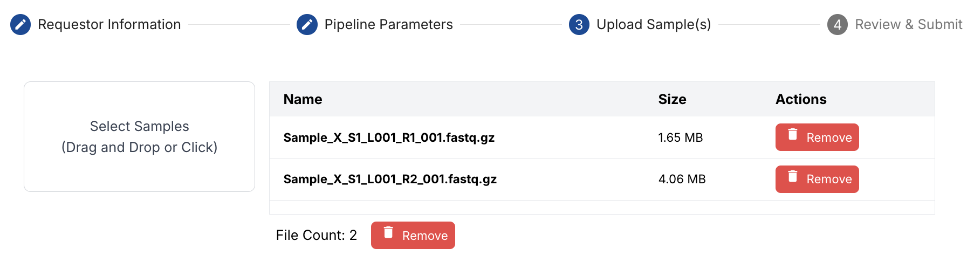Click the step 4 circle icon
The image size is (974, 262).
[838, 25]
